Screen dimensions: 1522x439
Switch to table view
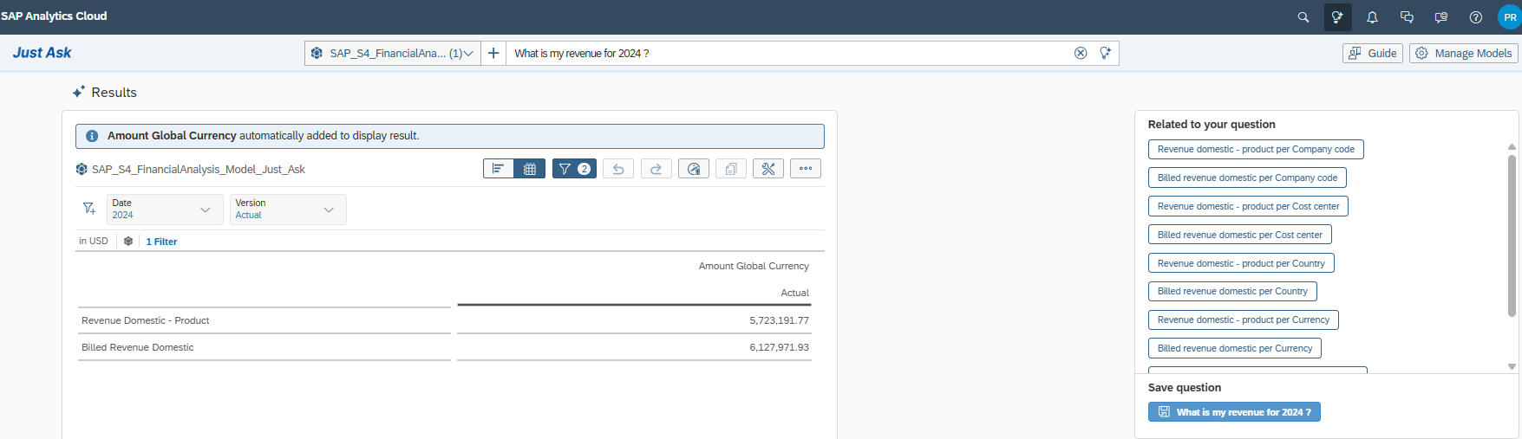[529, 169]
